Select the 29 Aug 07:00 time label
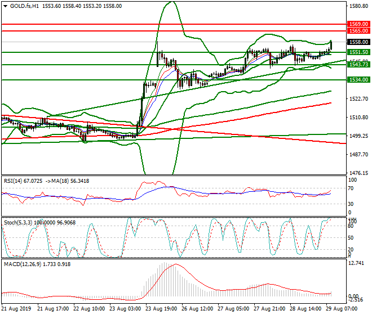 coord(342,309)
